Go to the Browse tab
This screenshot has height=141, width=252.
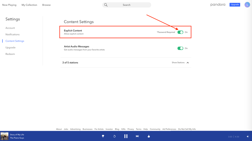[x=46, y=5]
